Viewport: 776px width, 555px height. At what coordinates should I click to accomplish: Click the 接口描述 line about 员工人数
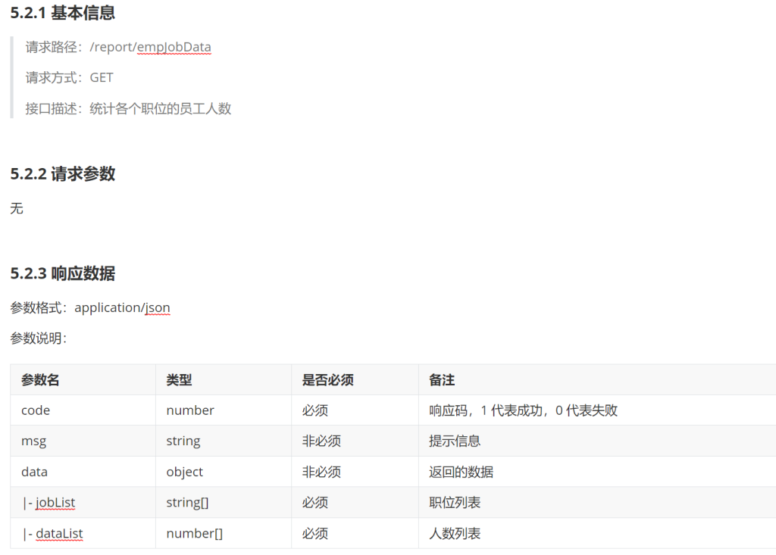tap(128, 108)
